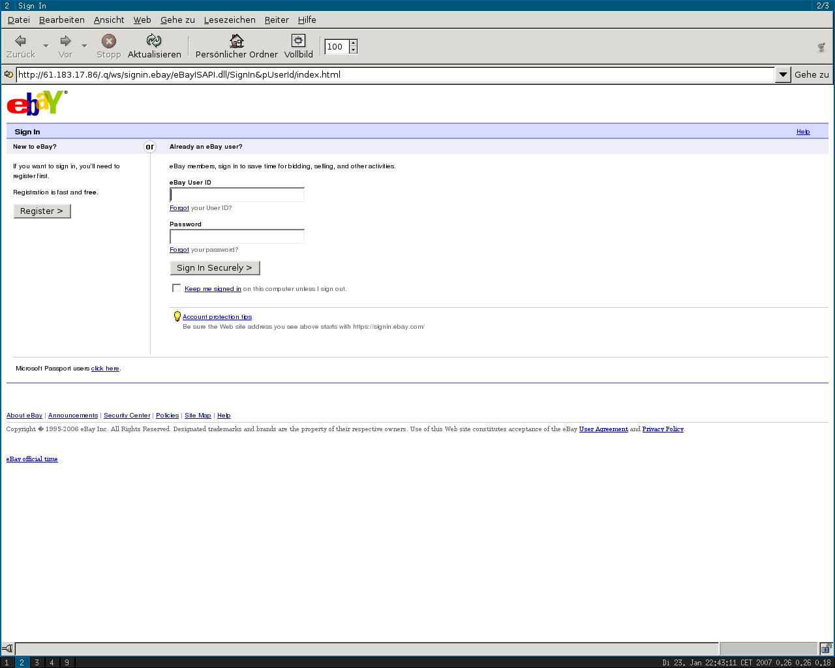Expand the address bar URL history dropdown

tap(783, 74)
